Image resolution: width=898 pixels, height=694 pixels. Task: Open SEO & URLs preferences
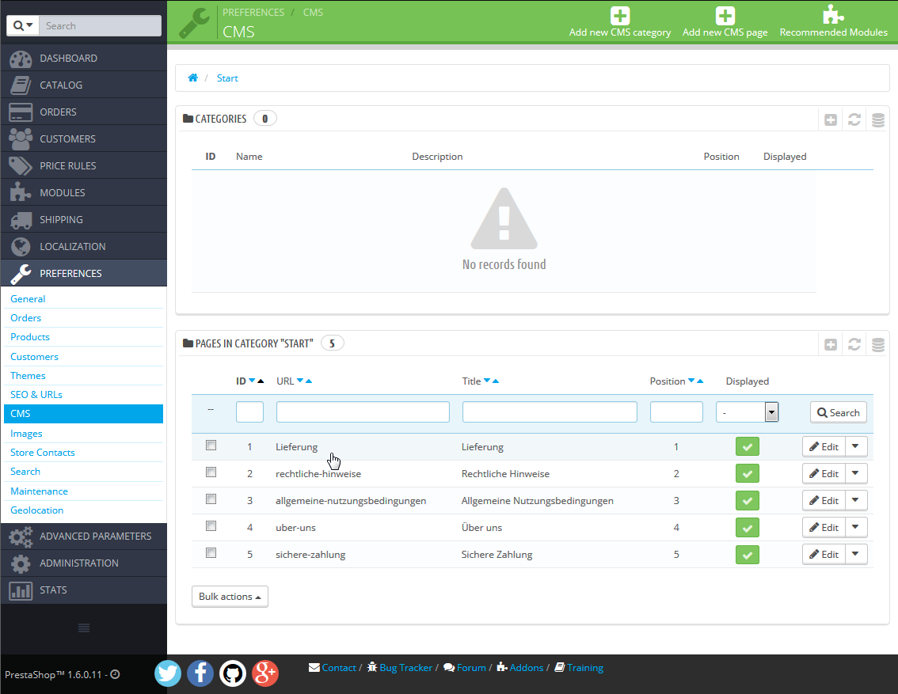(36, 394)
